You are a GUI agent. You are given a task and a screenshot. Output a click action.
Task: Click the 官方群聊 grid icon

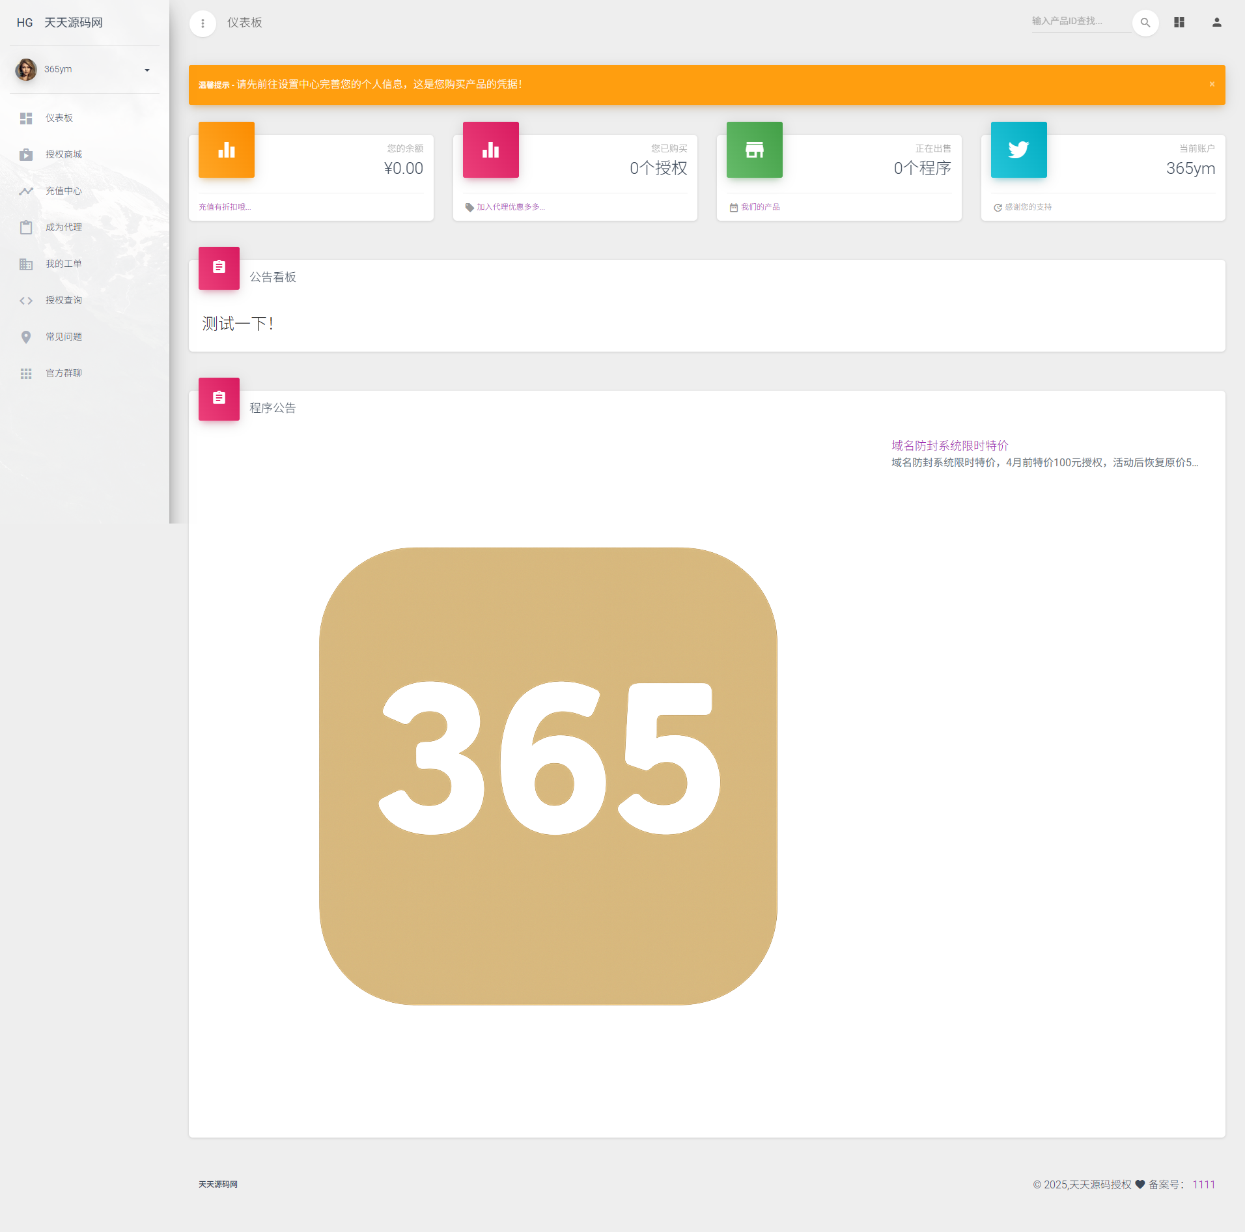click(x=26, y=373)
